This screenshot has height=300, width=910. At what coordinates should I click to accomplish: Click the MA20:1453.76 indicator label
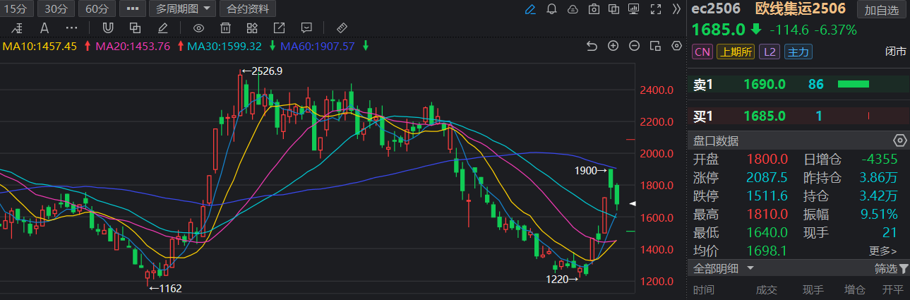[133, 46]
